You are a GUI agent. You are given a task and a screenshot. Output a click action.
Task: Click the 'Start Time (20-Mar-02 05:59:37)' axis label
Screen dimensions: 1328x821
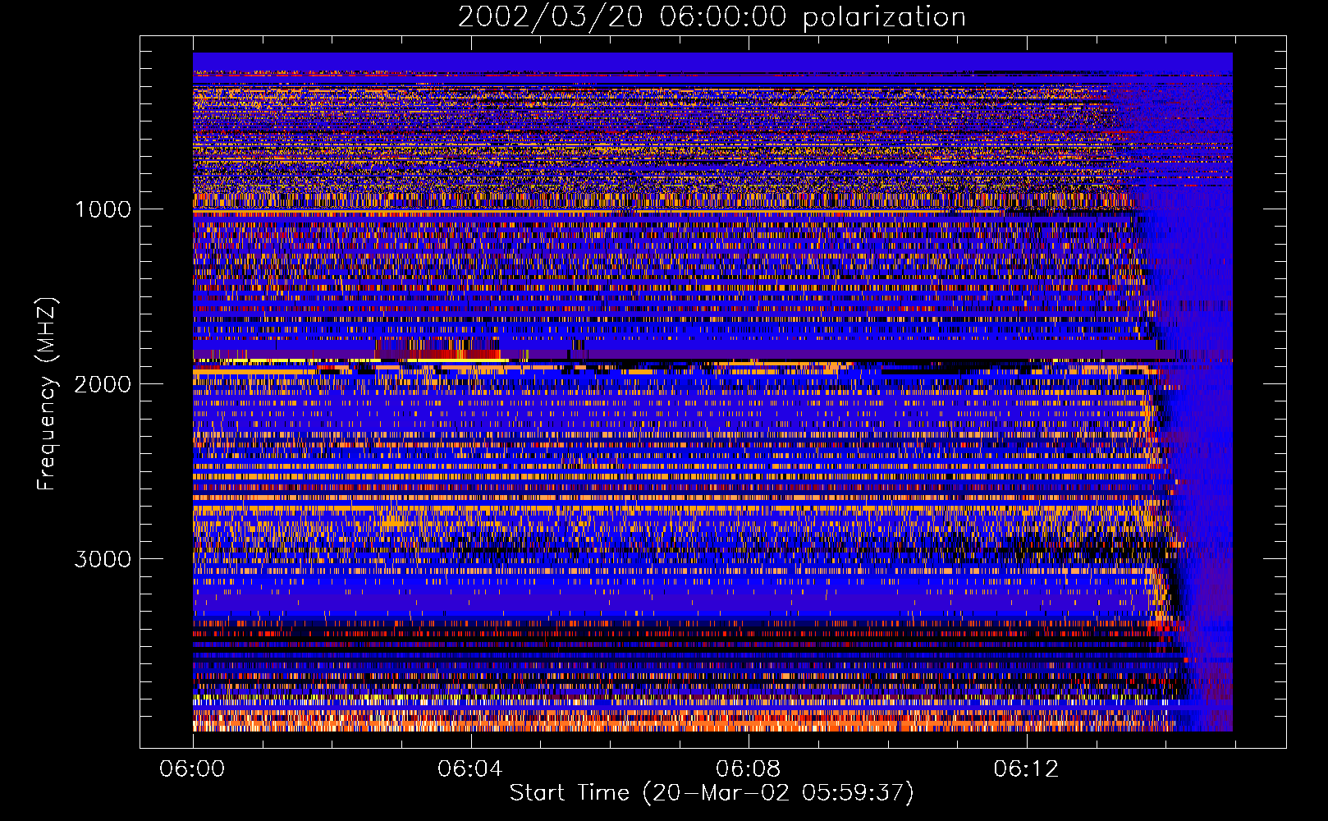[712, 793]
